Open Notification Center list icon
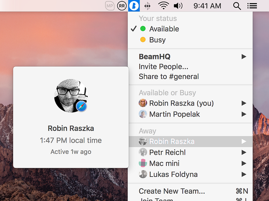269x201 pixels. point(252,6)
